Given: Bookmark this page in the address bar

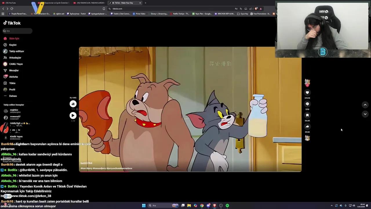Looking at the screenshot, I should tap(104, 9).
